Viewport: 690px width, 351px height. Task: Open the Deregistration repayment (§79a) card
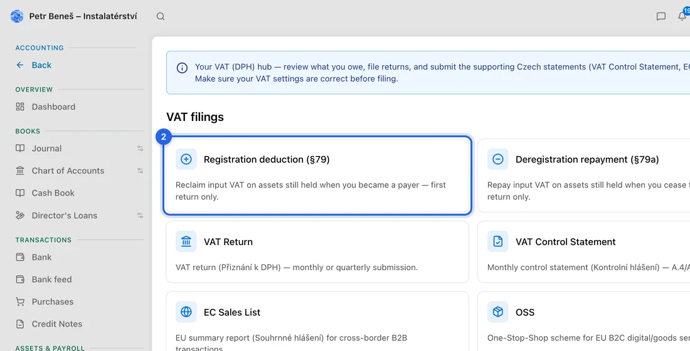(584, 175)
